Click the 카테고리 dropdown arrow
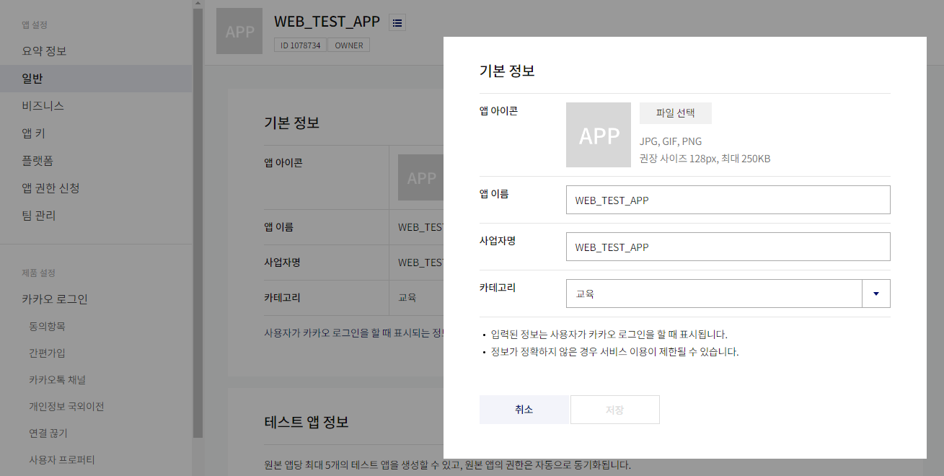944x476 pixels. click(876, 294)
